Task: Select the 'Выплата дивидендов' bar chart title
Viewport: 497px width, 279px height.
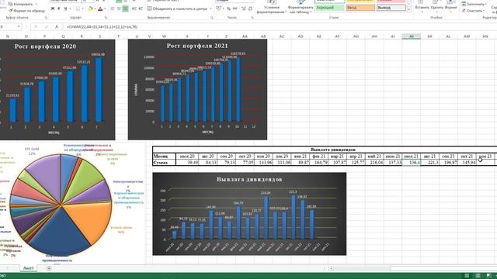Action: (x=249, y=179)
